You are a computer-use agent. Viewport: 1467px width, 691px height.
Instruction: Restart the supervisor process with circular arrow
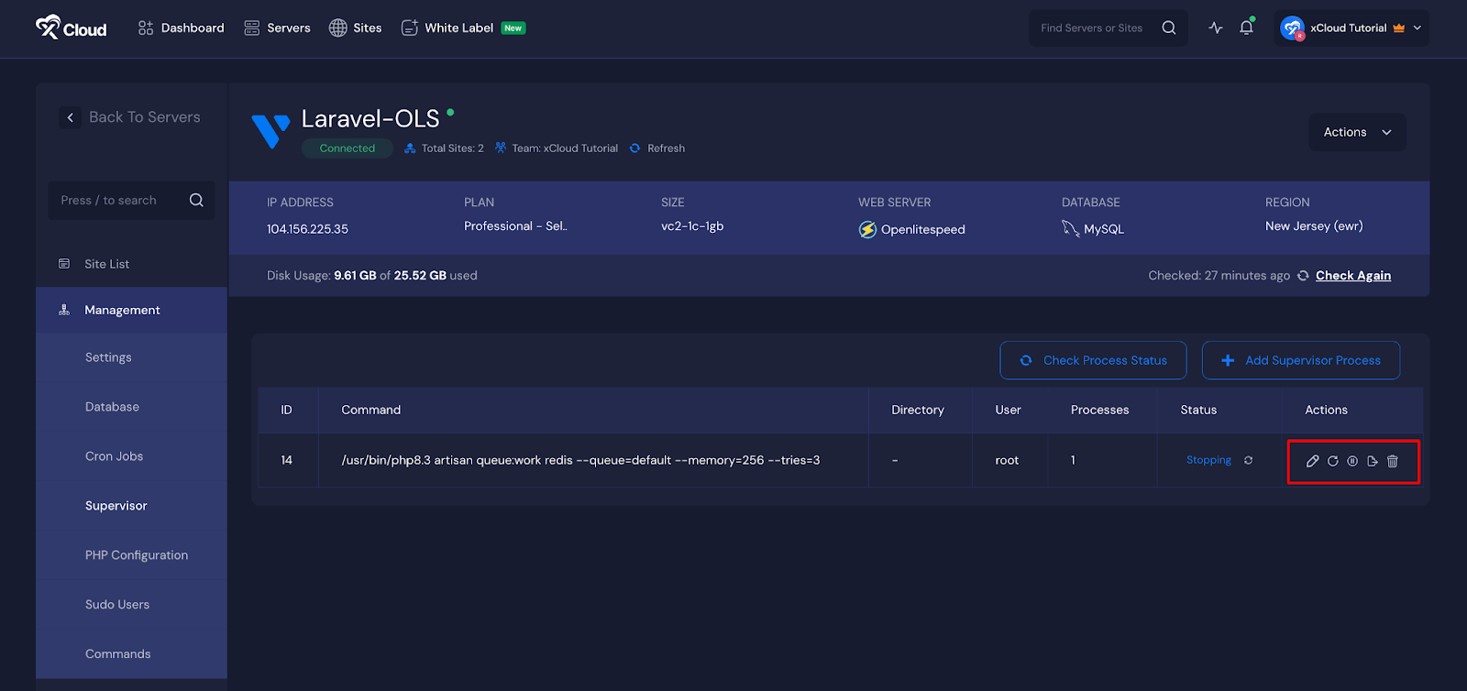tap(1332, 461)
